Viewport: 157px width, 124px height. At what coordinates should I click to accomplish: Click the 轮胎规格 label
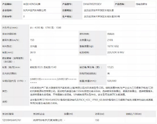click(84, 52)
